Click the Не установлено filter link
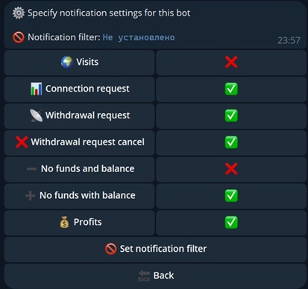This screenshot has width=308, height=289. 139,37
